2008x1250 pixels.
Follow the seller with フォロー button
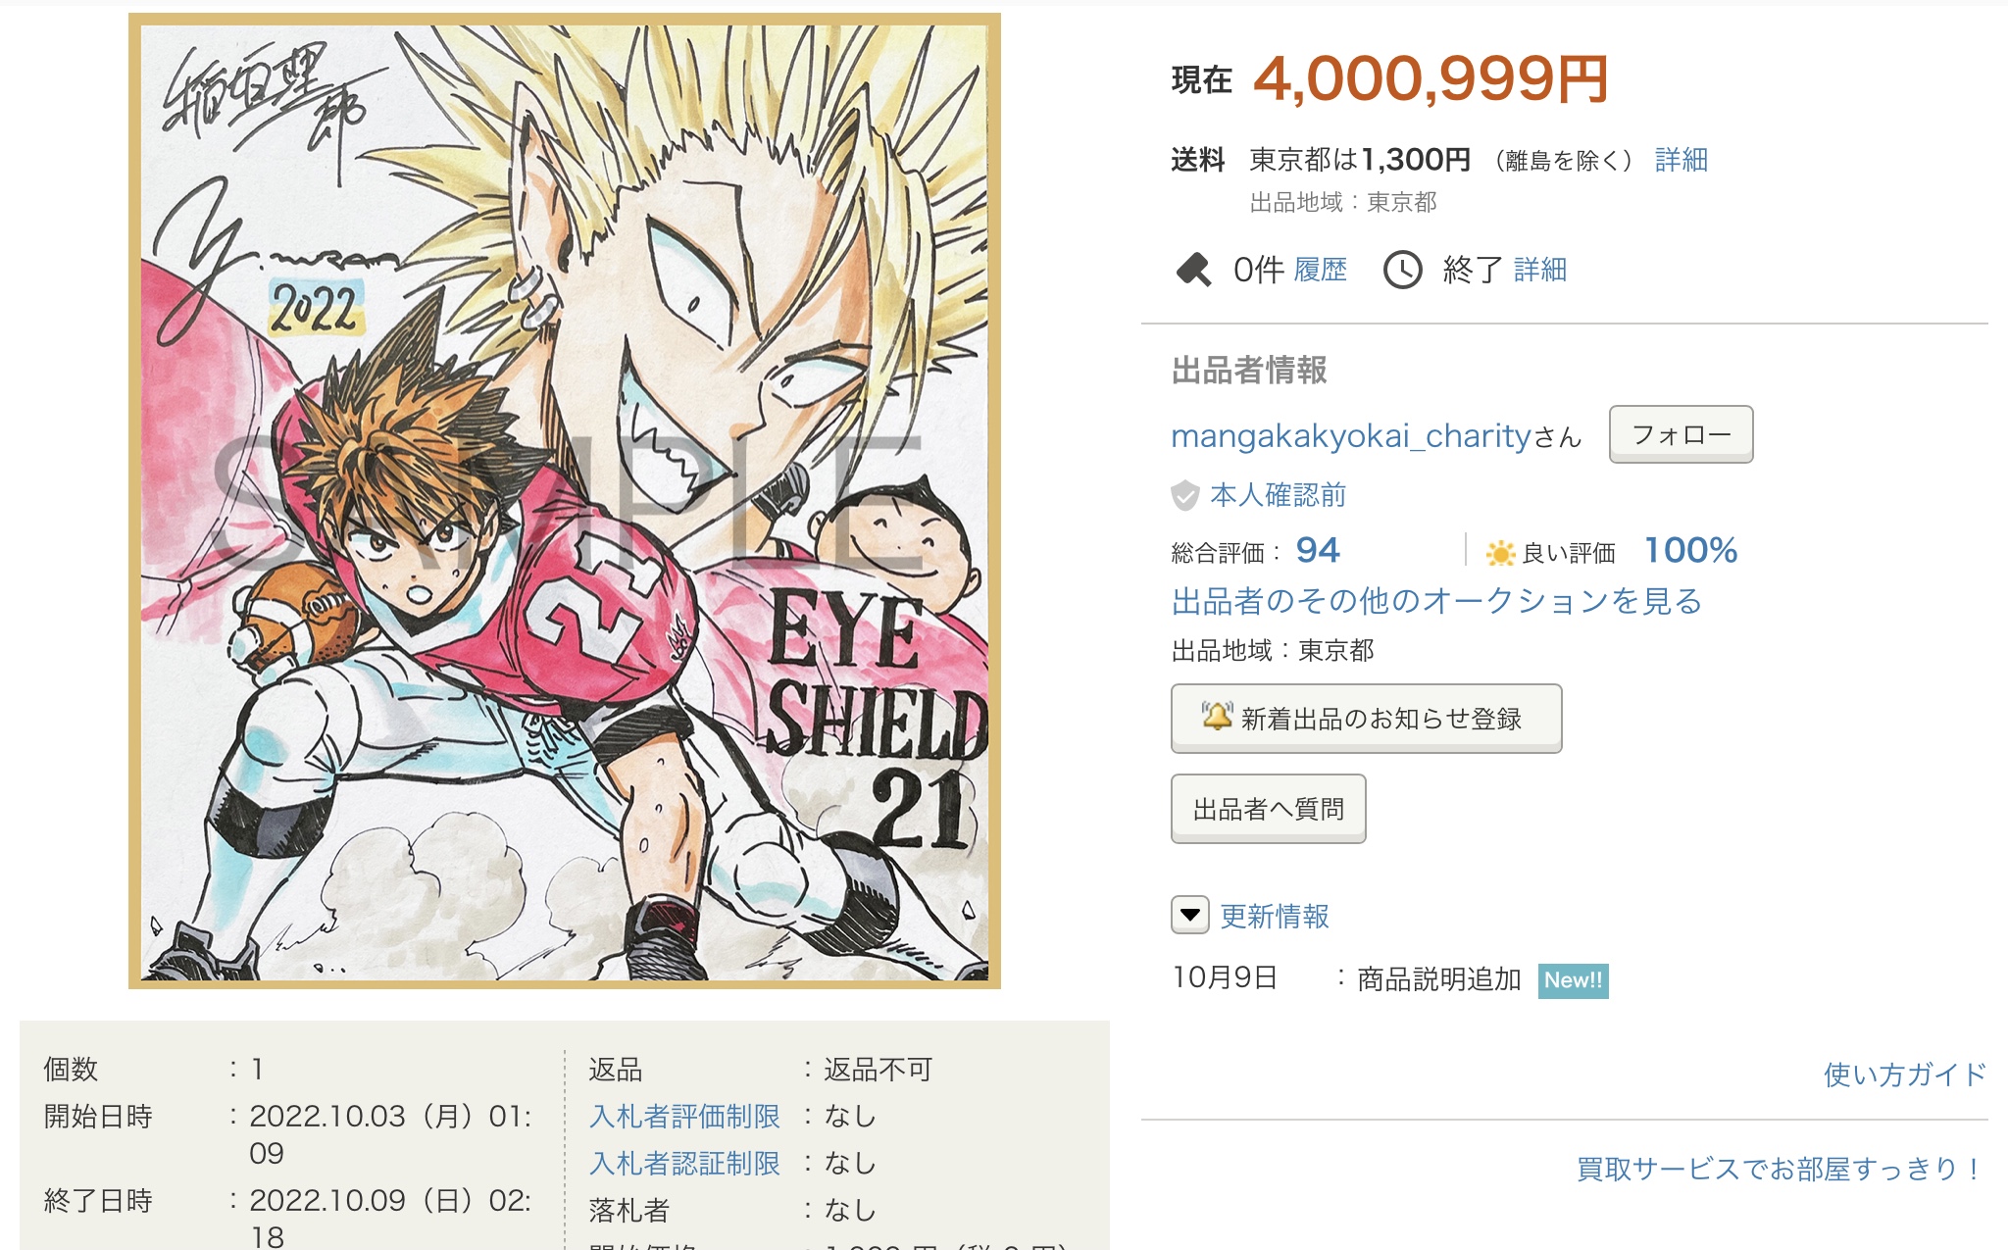coord(1681,434)
